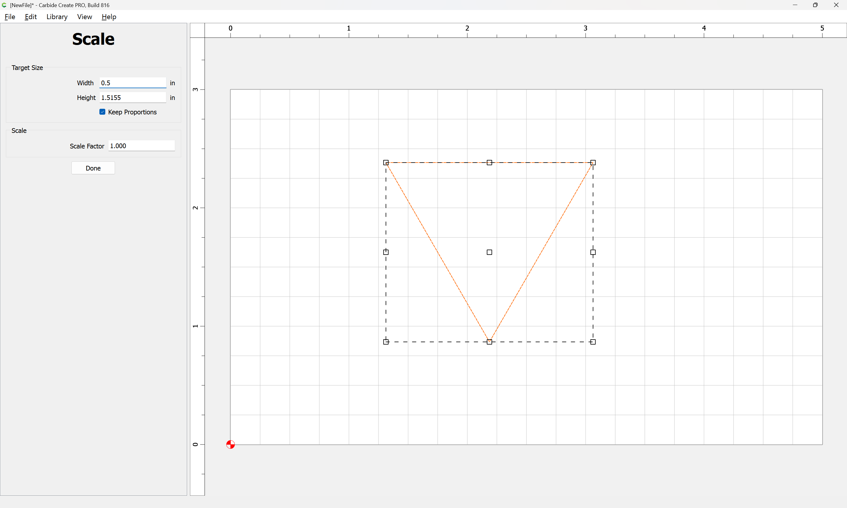847x508 pixels.
Task: Click the red job zero origin marker
Action: pyautogui.click(x=230, y=444)
